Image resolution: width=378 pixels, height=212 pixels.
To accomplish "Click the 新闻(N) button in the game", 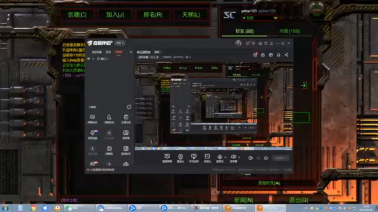I will (243, 200).
